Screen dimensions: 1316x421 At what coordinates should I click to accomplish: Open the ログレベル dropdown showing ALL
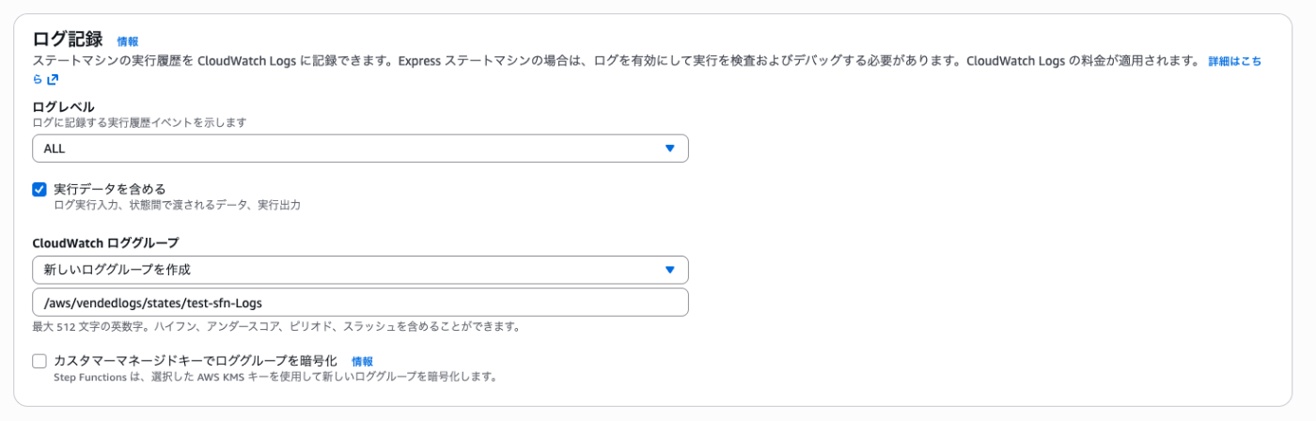[x=360, y=148]
